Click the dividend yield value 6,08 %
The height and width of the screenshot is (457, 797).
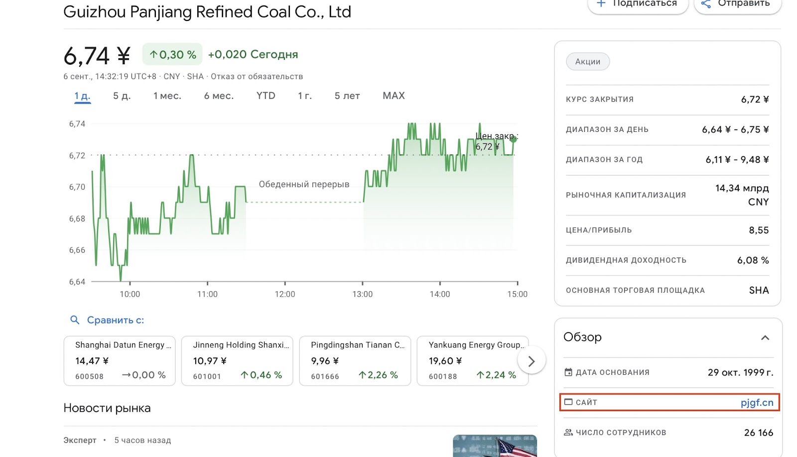pos(753,260)
